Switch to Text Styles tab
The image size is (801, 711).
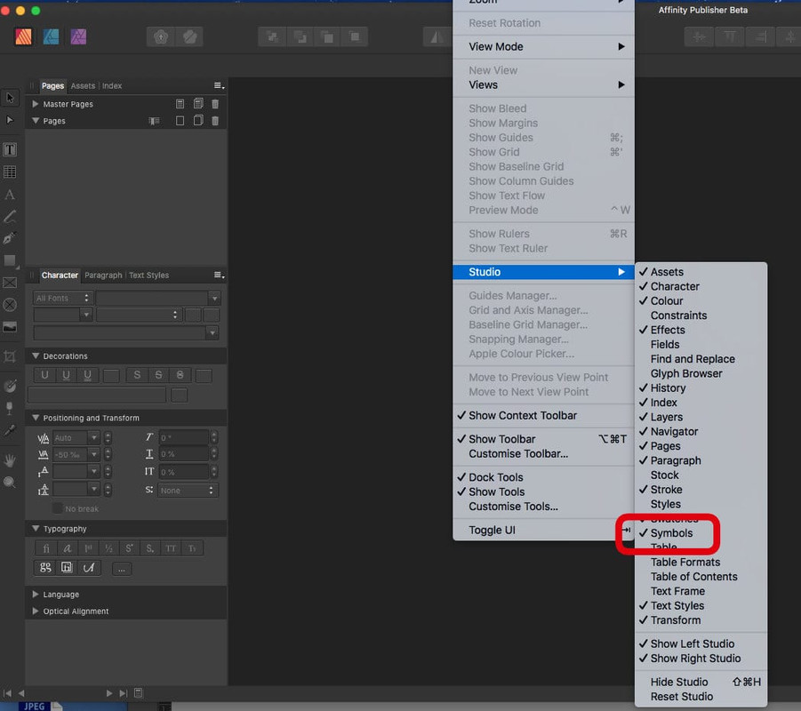click(148, 276)
